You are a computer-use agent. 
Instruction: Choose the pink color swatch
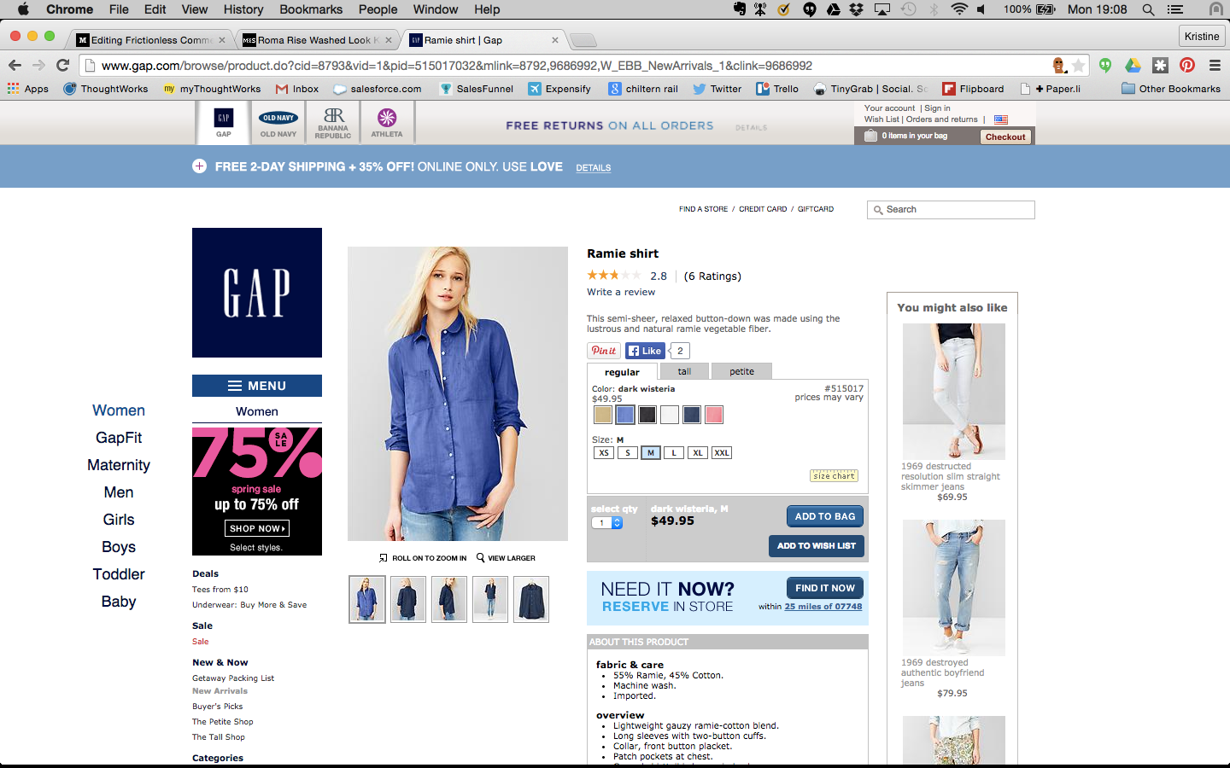pos(714,415)
